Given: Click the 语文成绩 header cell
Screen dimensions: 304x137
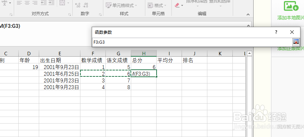Looking at the screenshot, I should tap(118, 60).
